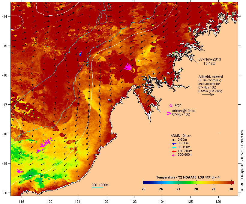Click the magenta 300-600m legend arrow
246x204 pixels.
(174, 155)
